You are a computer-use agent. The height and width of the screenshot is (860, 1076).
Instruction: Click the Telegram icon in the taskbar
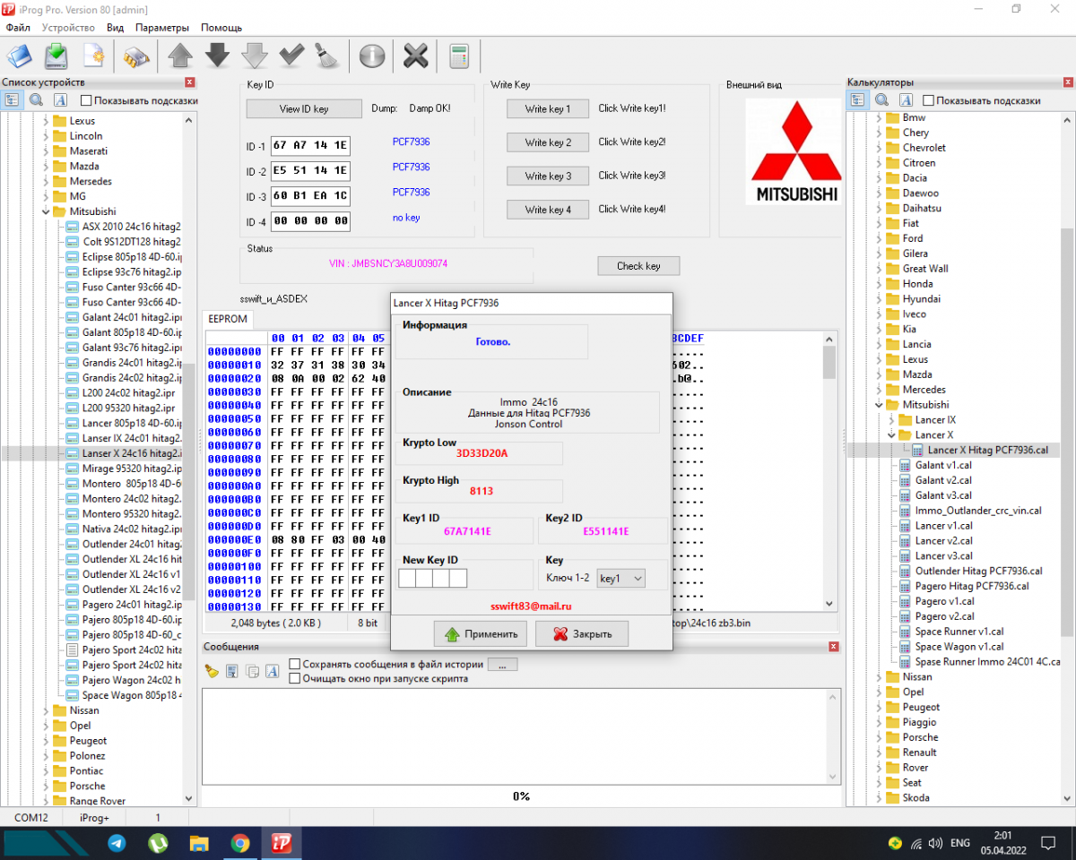[117, 843]
